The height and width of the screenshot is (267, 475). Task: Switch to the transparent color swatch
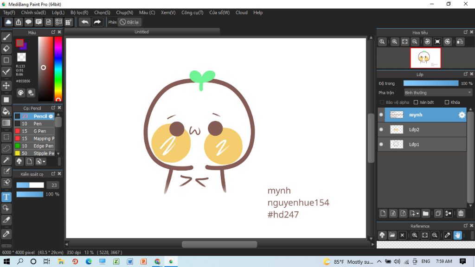pyautogui.click(x=21, y=57)
